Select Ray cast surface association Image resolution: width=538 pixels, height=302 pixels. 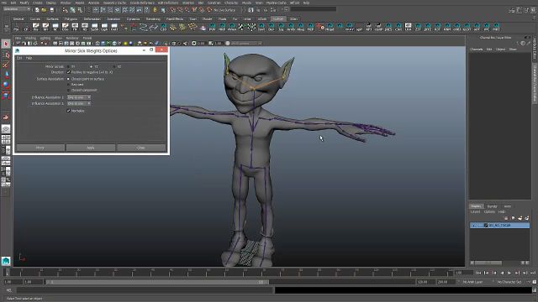click(68, 84)
